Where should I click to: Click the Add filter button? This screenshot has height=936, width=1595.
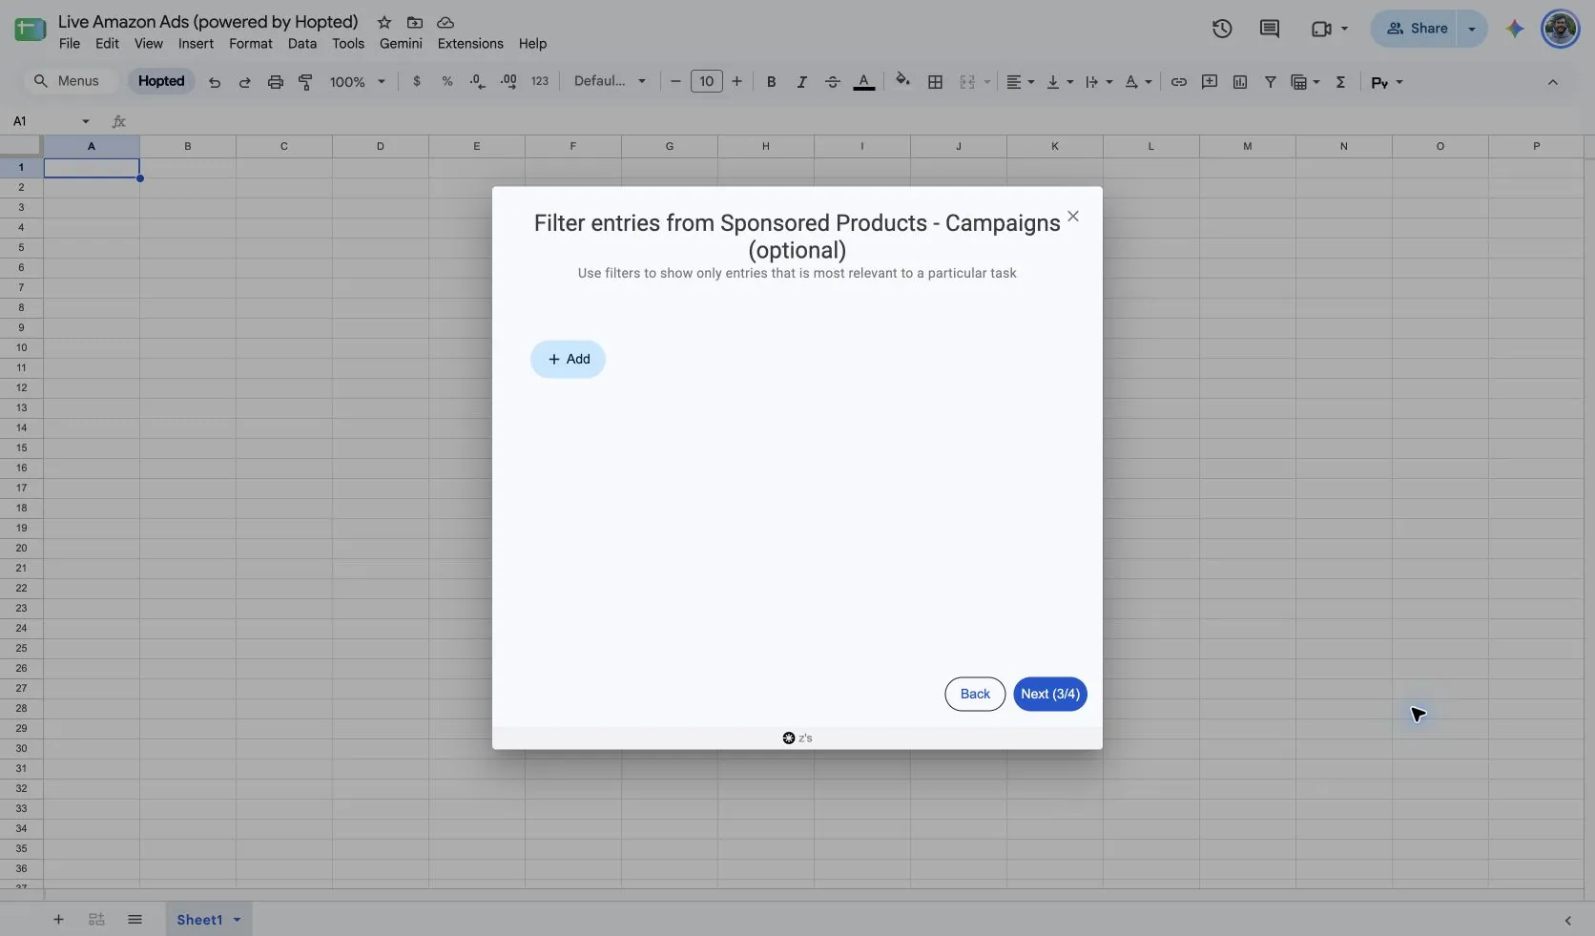(569, 360)
